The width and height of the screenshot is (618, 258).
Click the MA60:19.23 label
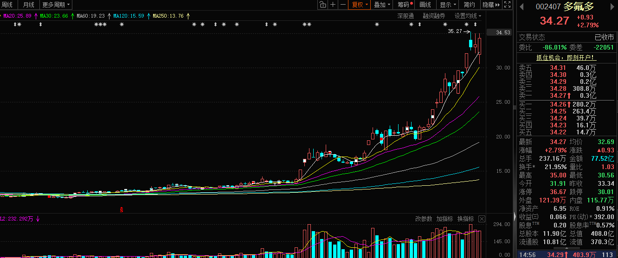[90, 16]
